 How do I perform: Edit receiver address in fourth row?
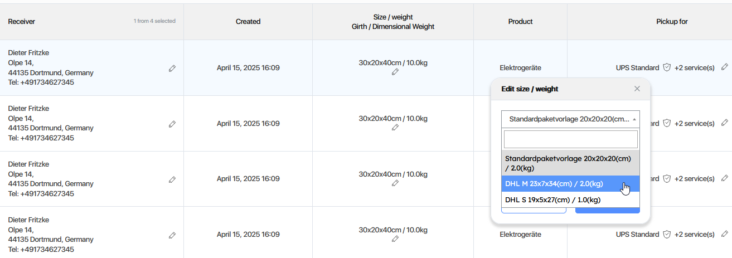pos(172,235)
